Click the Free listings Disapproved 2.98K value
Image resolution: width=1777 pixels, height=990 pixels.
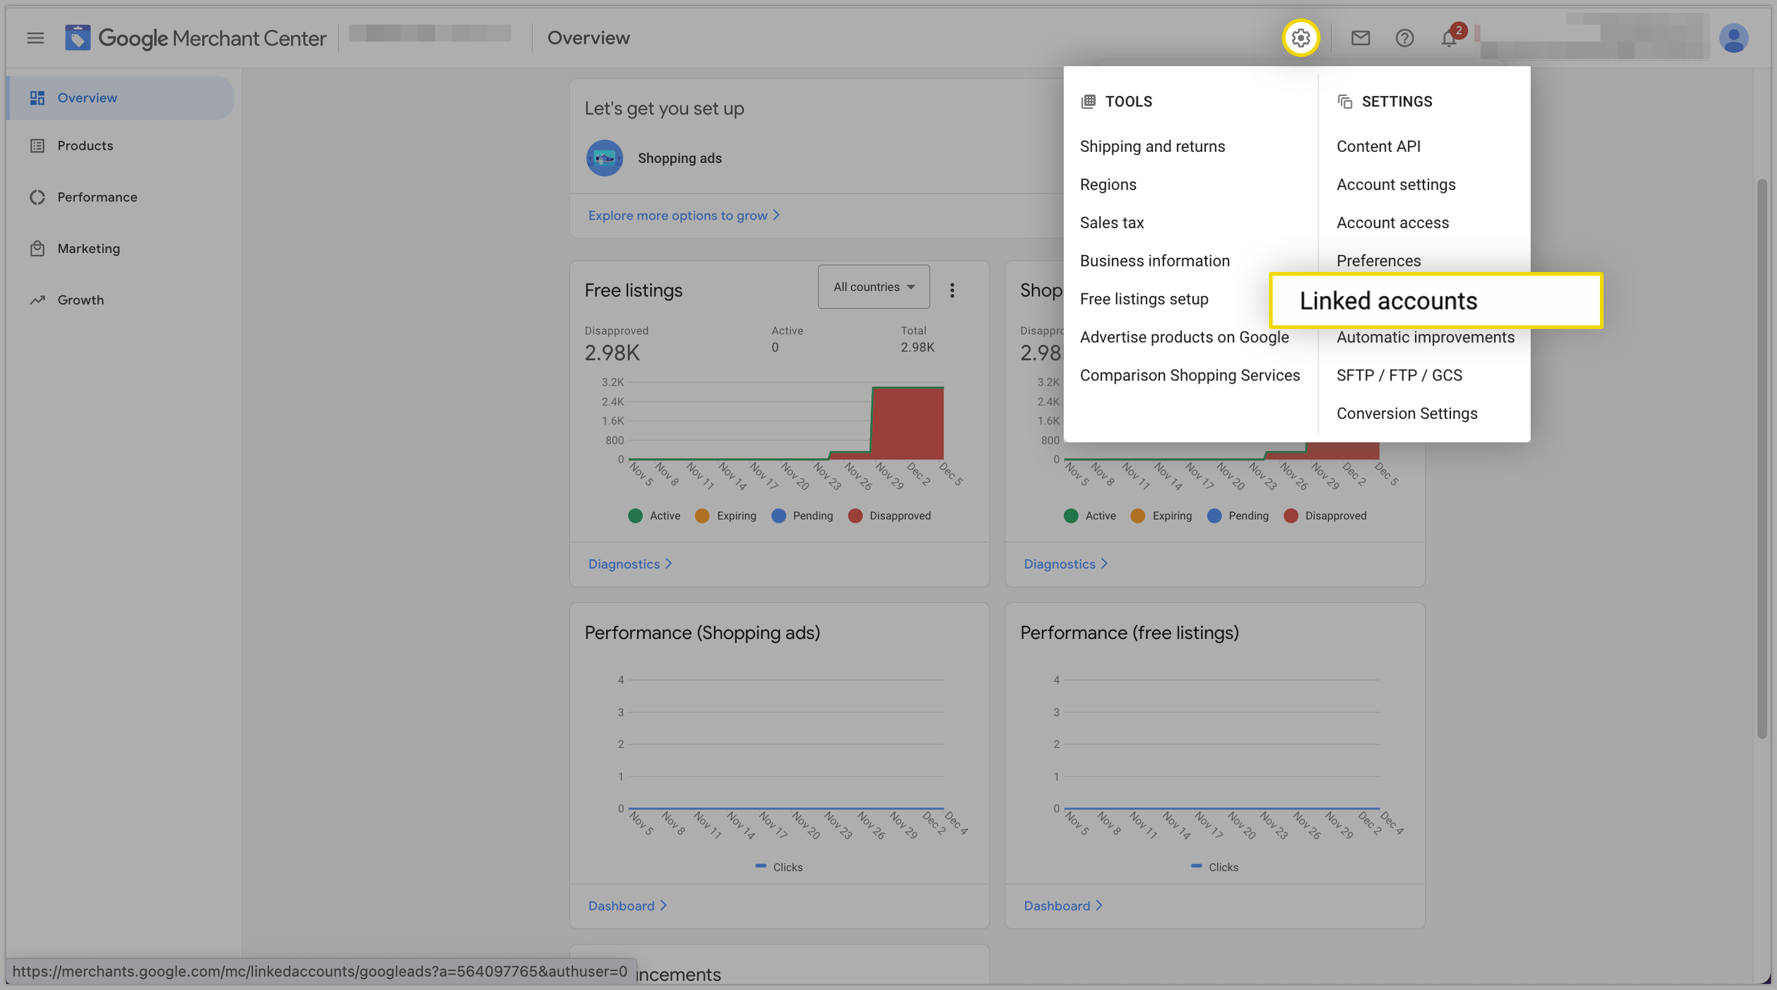click(612, 352)
